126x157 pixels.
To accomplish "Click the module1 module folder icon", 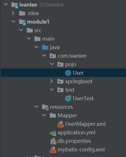I will [x=22, y=22].
